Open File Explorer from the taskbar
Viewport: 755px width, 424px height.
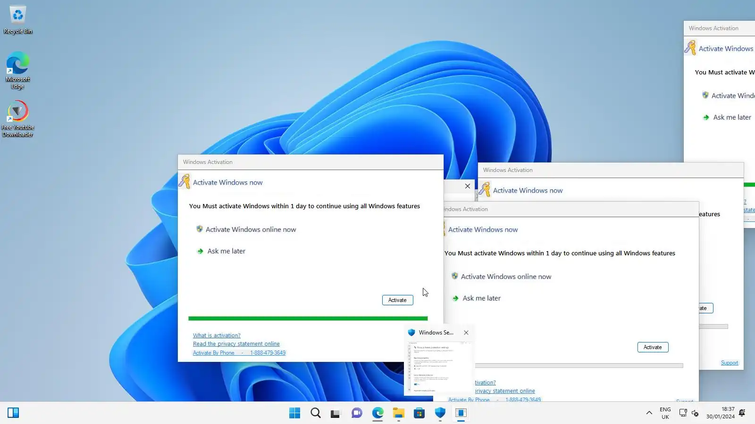tap(399, 413)
